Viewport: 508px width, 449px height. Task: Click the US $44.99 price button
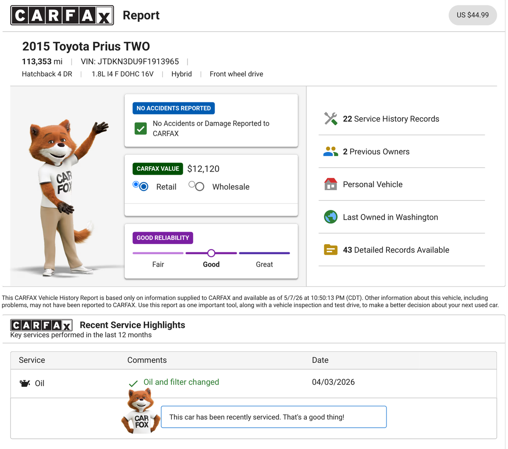click(472, 15)
